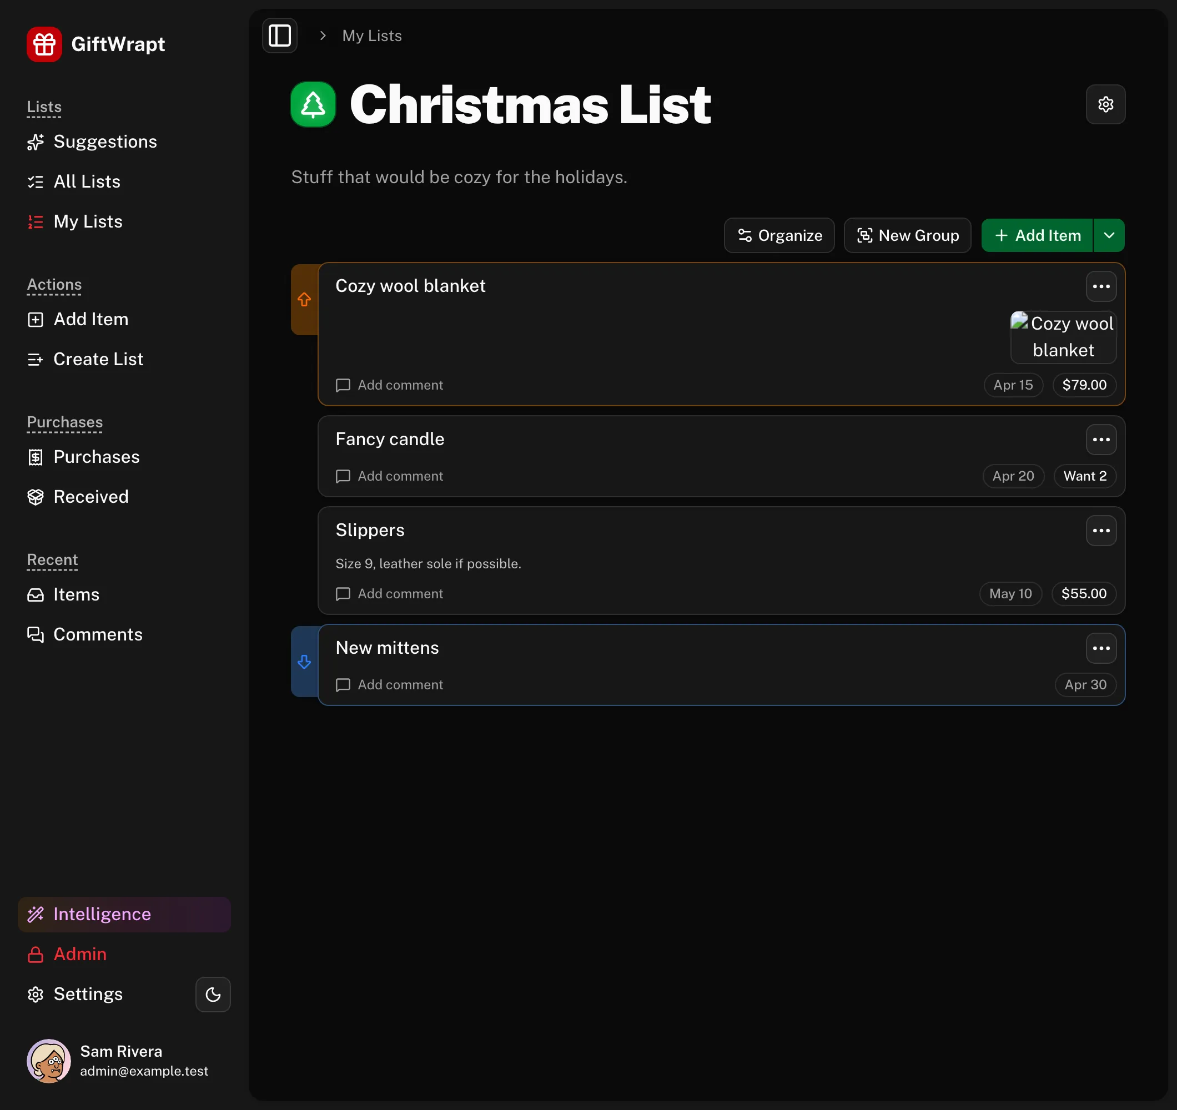Add comment on Fancy candle
The height and width of the screenshot is (1110, 1177).
(390, 476)
